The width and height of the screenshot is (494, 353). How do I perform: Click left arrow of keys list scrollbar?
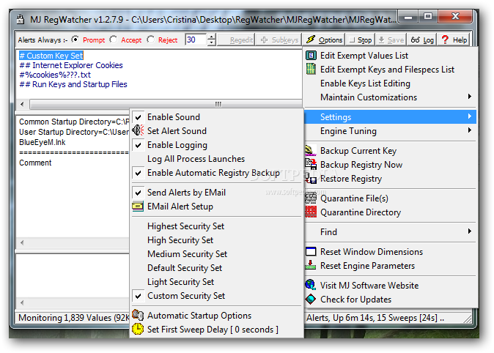[x=22, y=104]
